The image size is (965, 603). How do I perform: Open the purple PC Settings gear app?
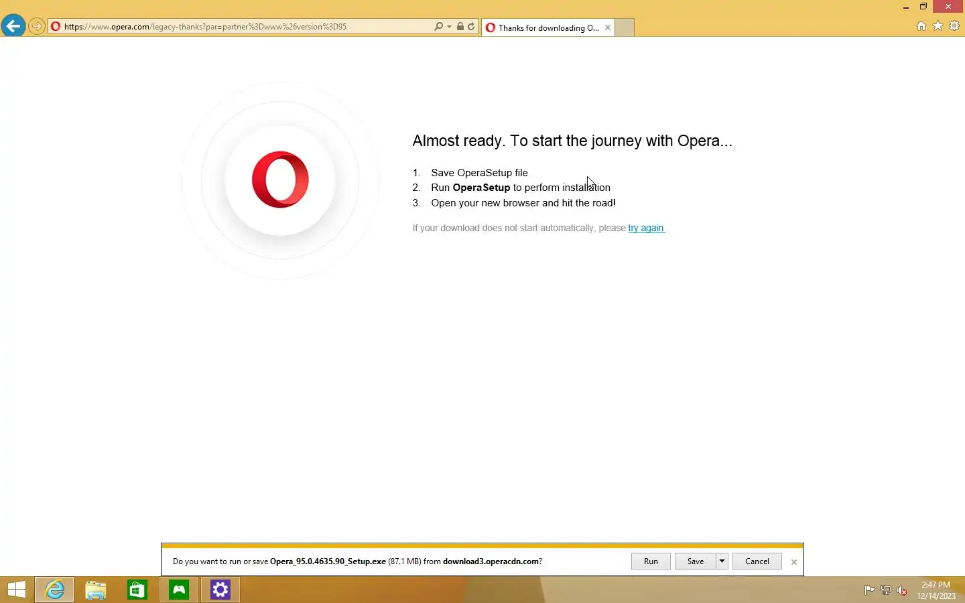pos(220,590)
